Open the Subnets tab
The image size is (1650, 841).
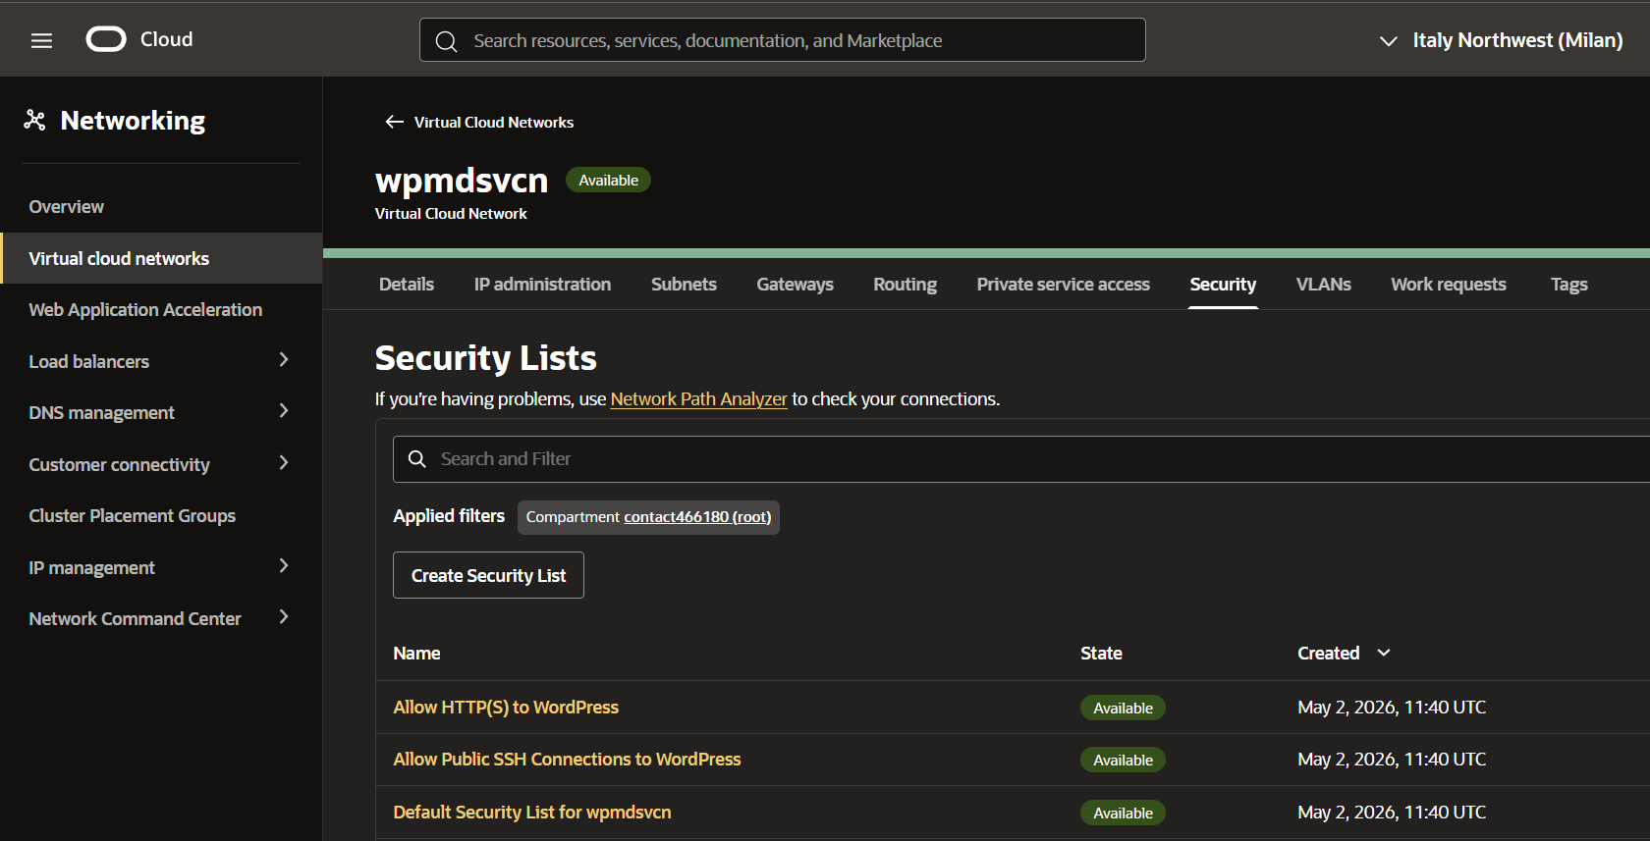684,285
